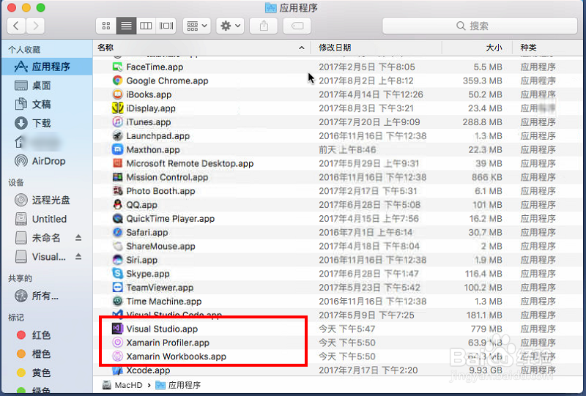Select the QuickTime Player.app icon
The image size is (586, 396).
pos(117,219)
